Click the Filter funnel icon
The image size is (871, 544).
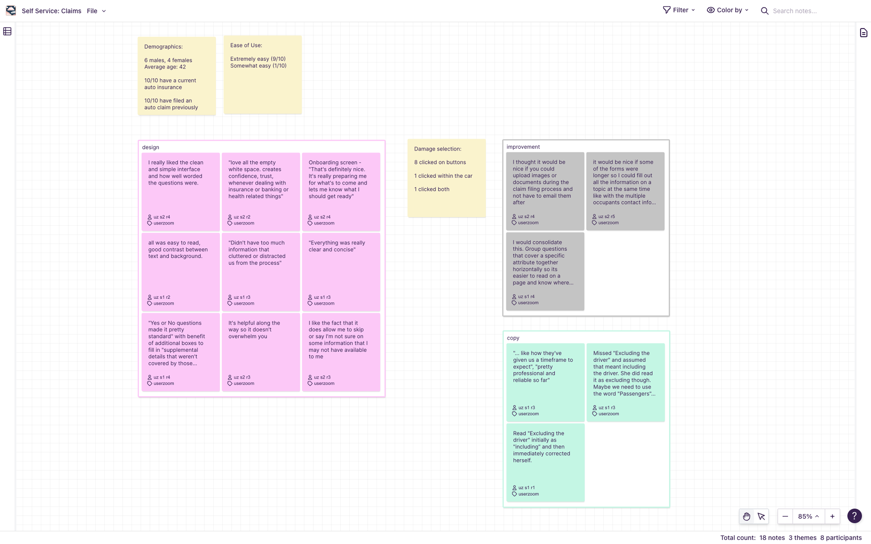click(666, 10)
